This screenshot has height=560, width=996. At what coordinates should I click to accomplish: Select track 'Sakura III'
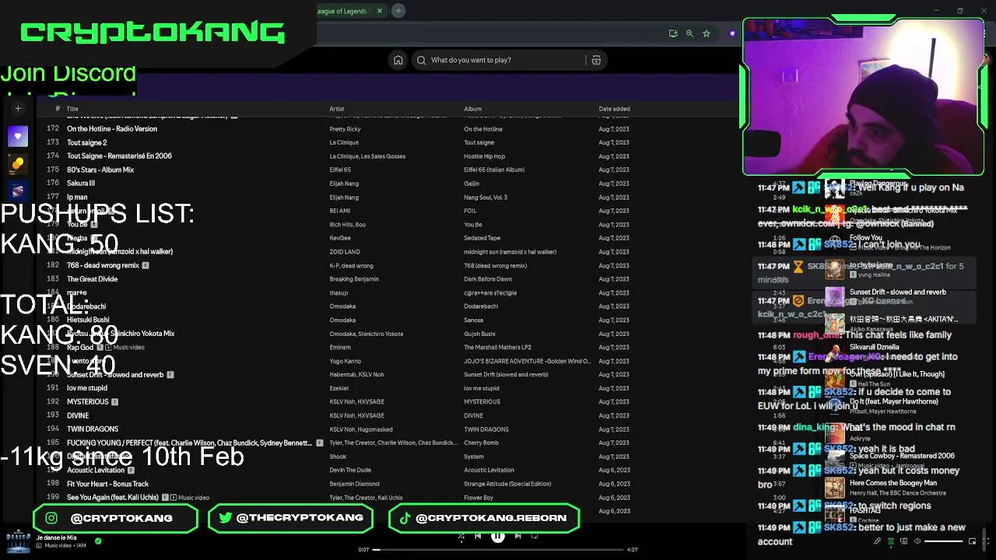pyautogui.click(x=81, y=184)
